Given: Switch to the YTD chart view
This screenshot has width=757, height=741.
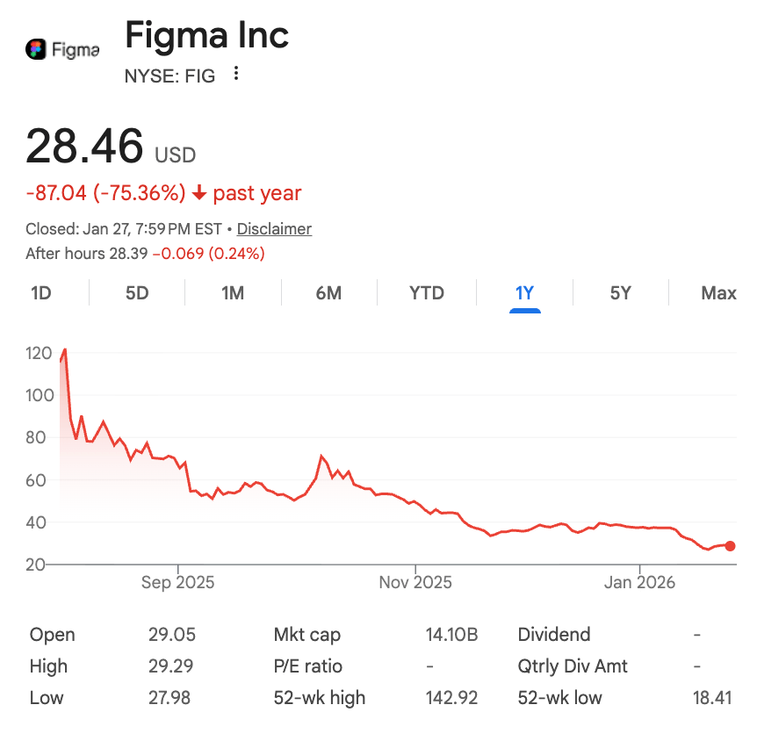Looking at the screenshot, I should point(427,293).
